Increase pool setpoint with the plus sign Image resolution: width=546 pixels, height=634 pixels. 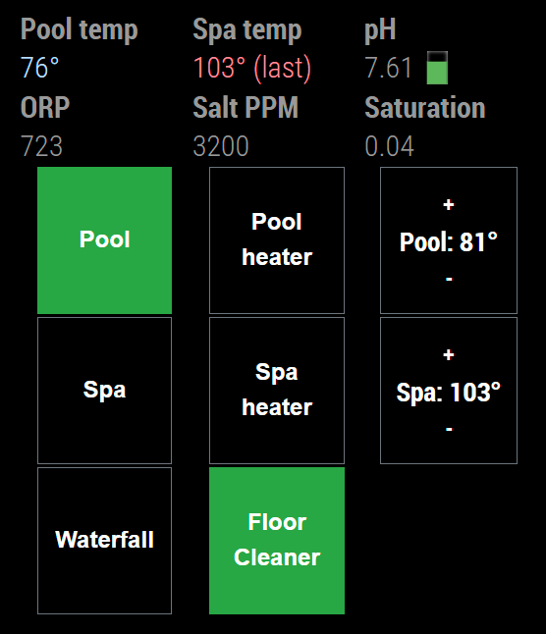pos(448,204)
